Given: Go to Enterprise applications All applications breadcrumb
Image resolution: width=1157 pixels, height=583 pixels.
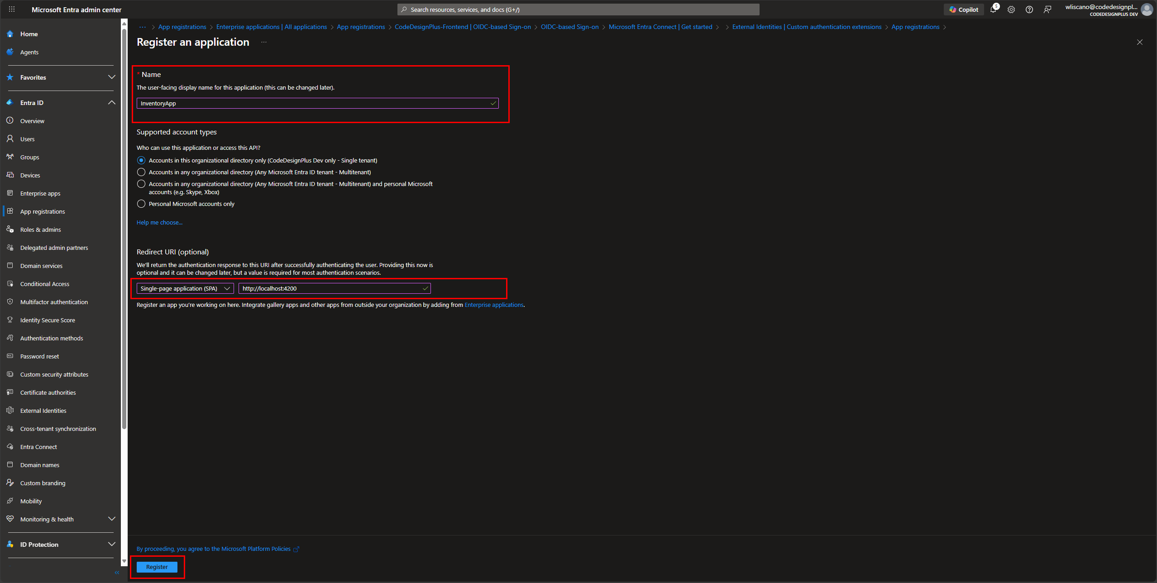Looking at the screenshot, I should point(271,27).
